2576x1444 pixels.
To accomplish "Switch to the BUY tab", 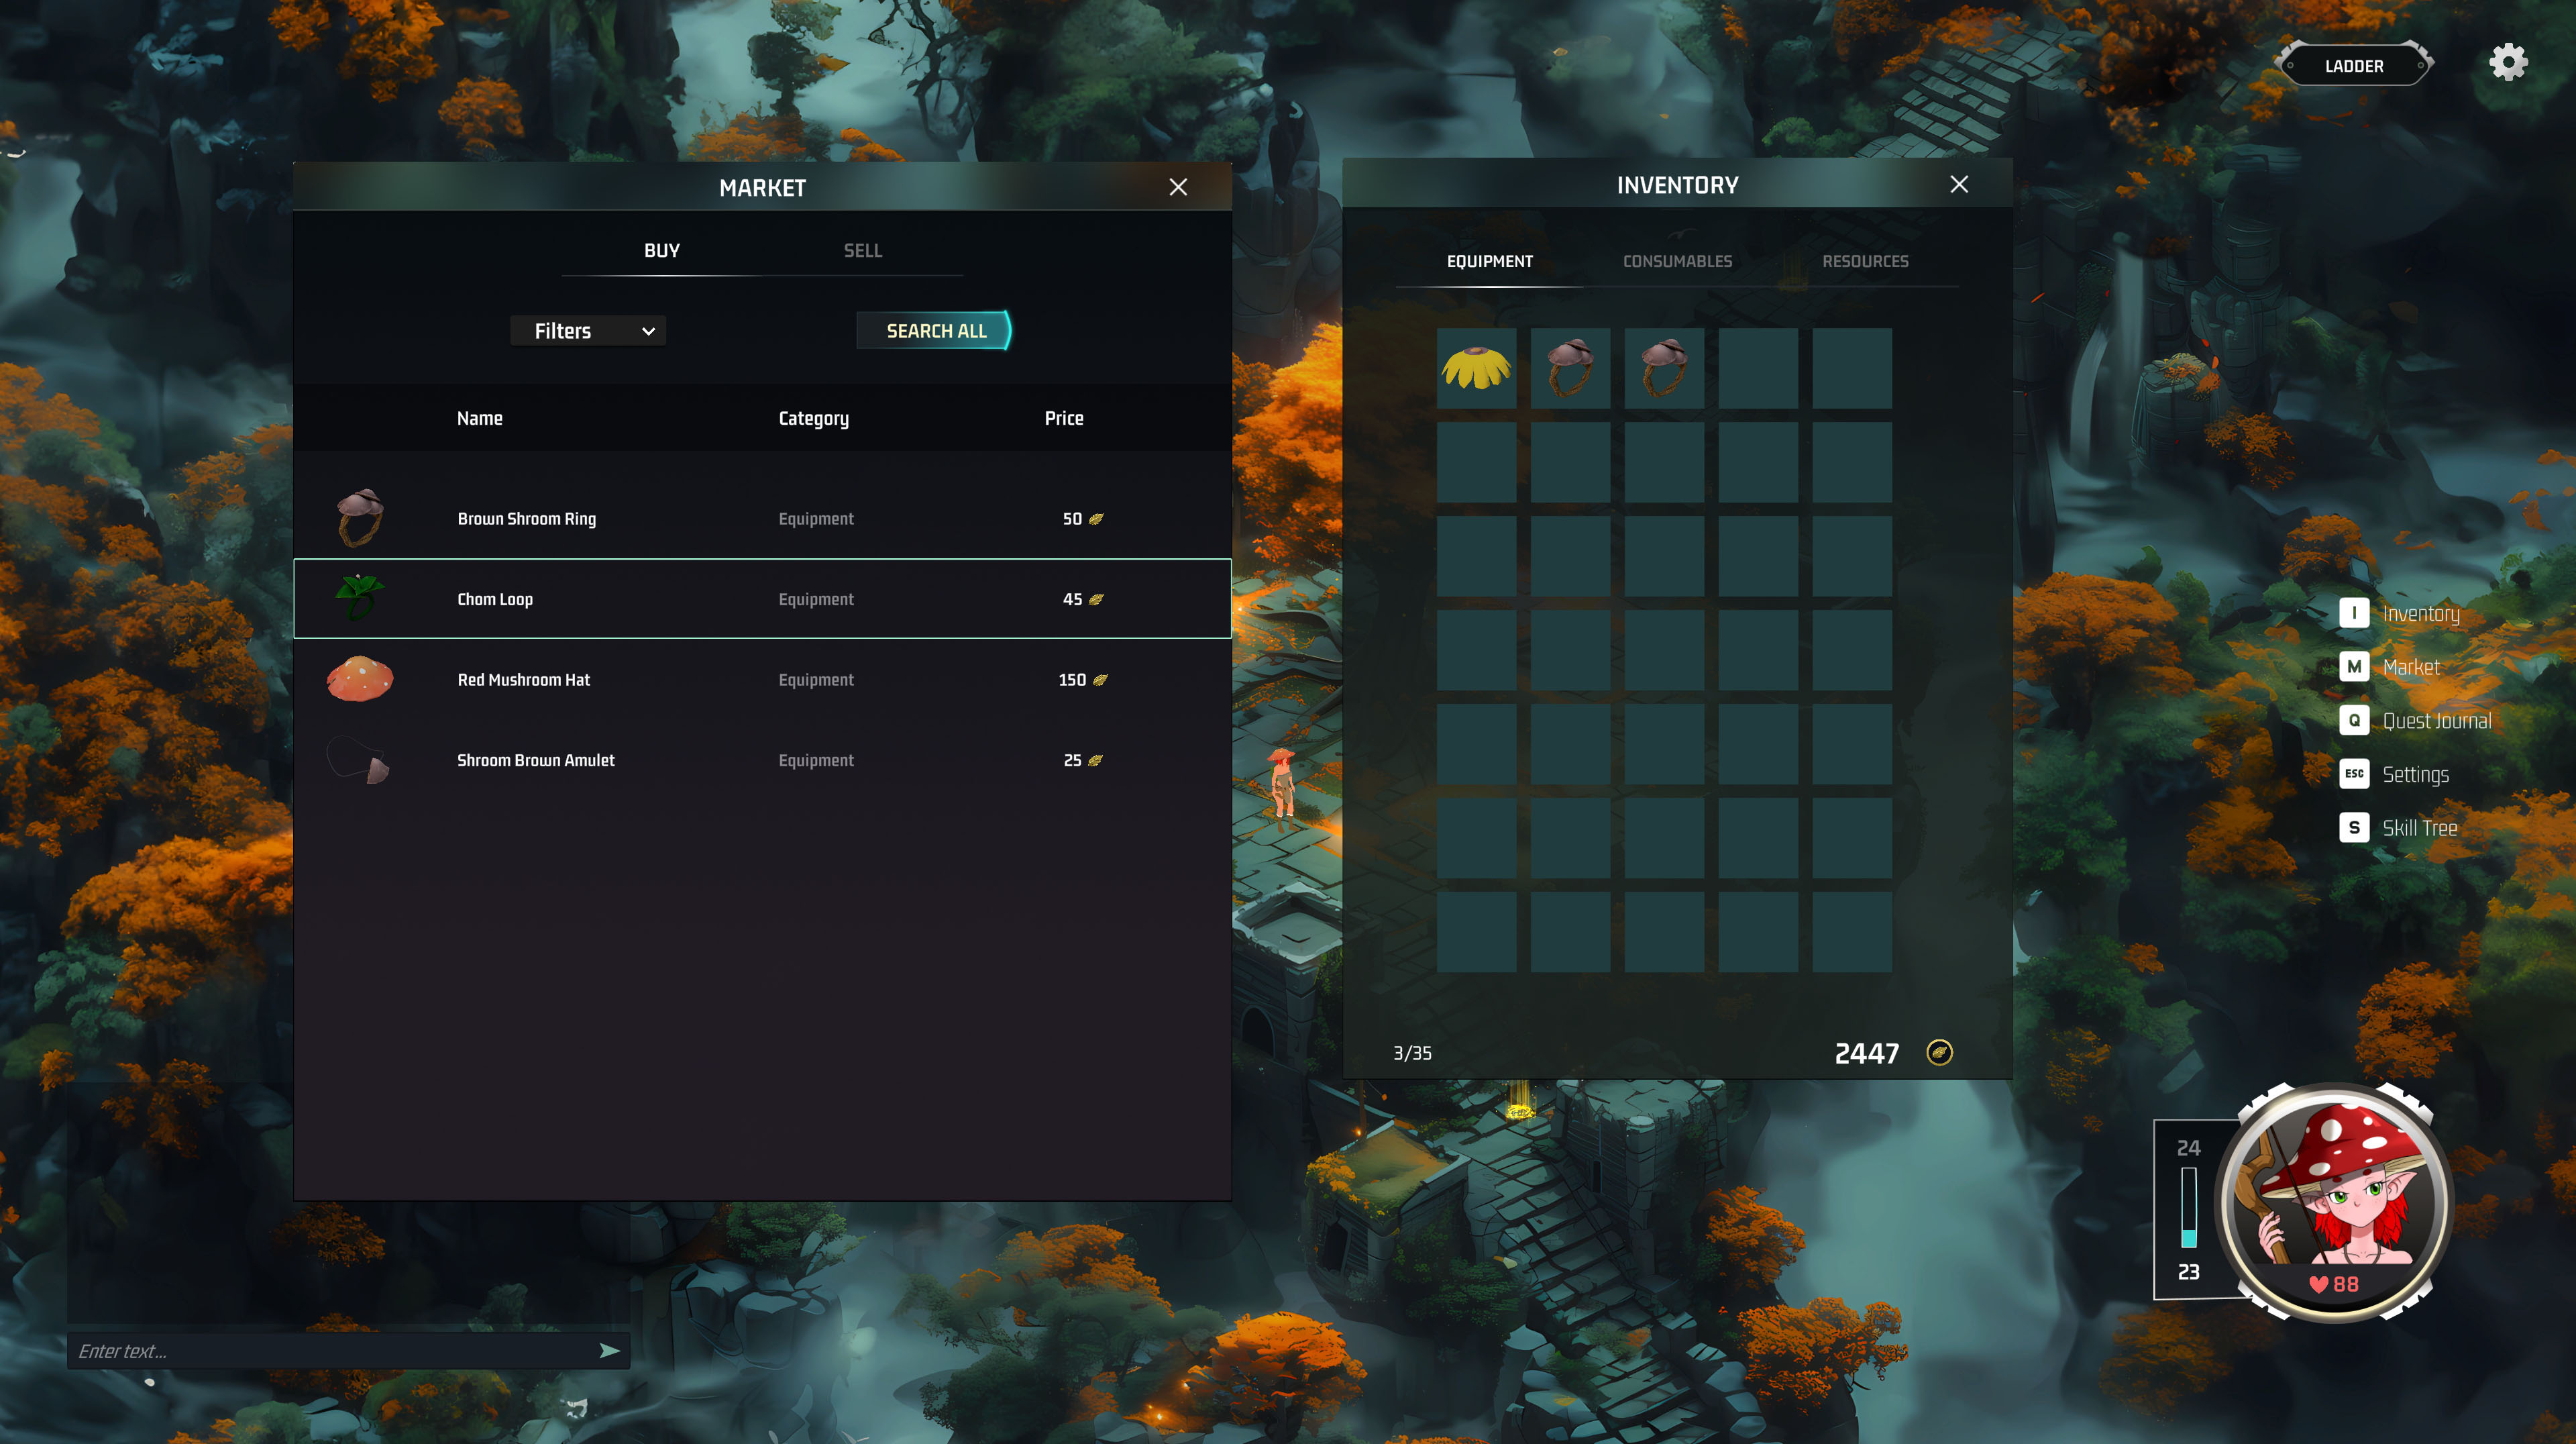I will click(x=662, y=251).
